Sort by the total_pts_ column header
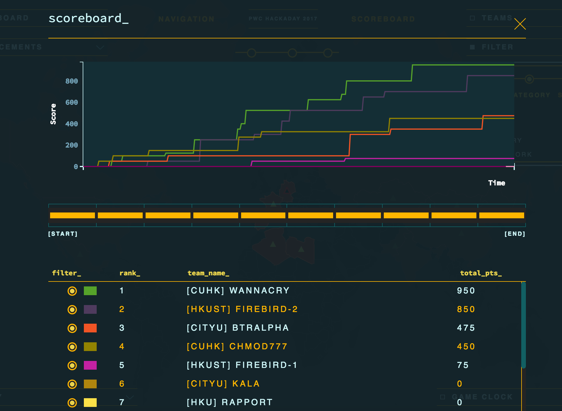 (481, 273)
